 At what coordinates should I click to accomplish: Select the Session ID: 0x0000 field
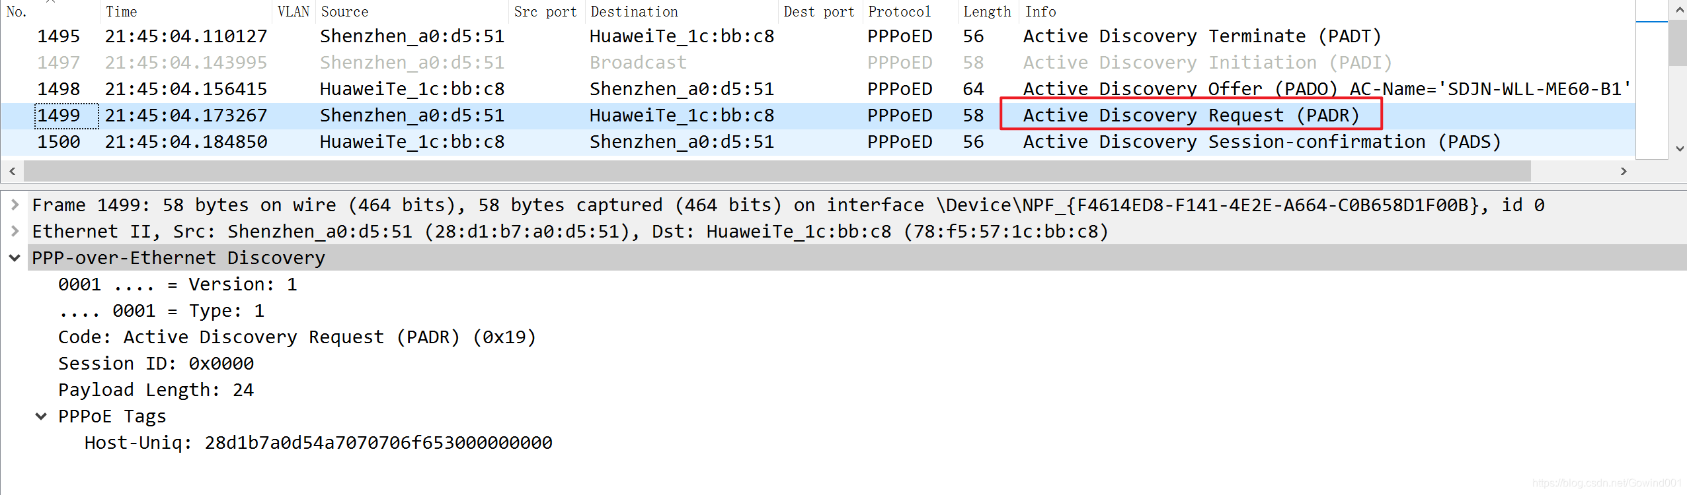(x=156, y=364)
